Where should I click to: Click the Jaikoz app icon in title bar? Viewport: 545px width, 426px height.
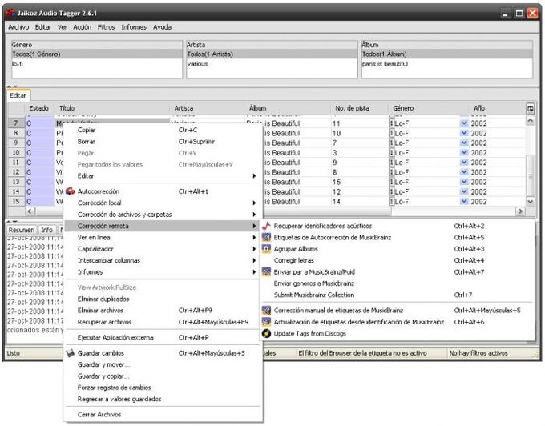coord(10,13)
